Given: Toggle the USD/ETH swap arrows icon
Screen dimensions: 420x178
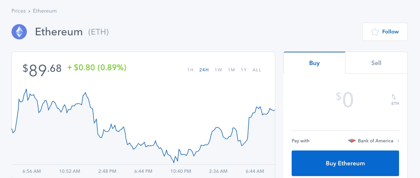Looking at the screenshot, I should pos(394,97).
